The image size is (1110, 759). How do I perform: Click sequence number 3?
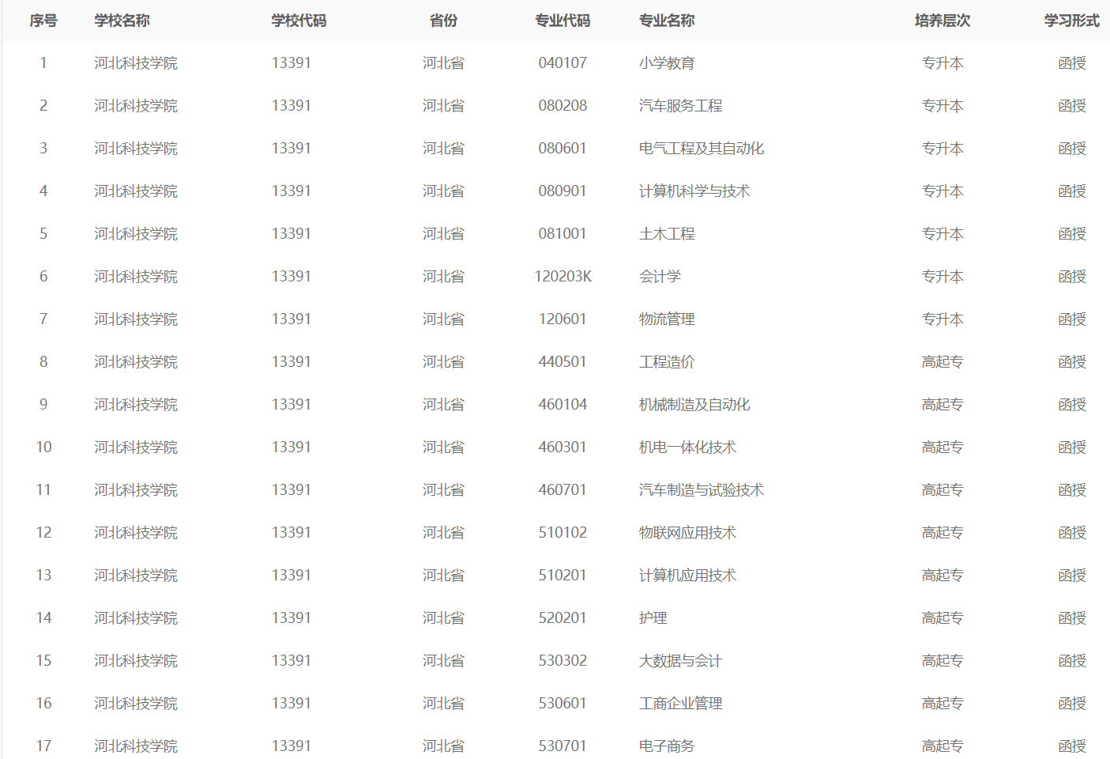pyautogui.click(x=43, y=149)
